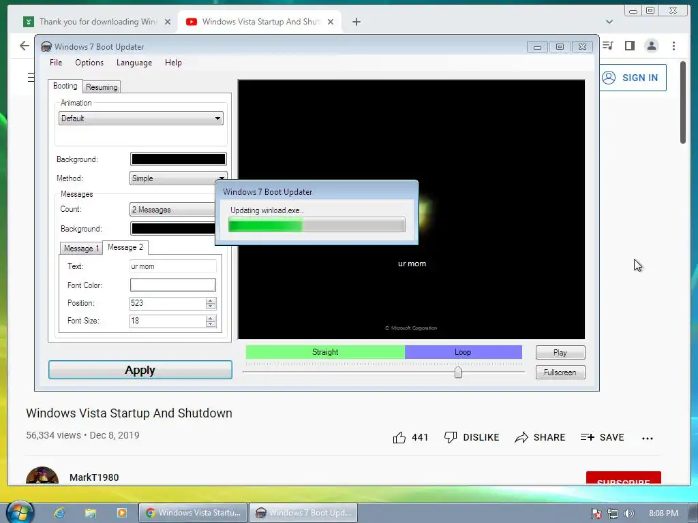The width and height of the screenshot is (698, 523).
Task: Open a new Chrome tab
Action: (356, 22)
